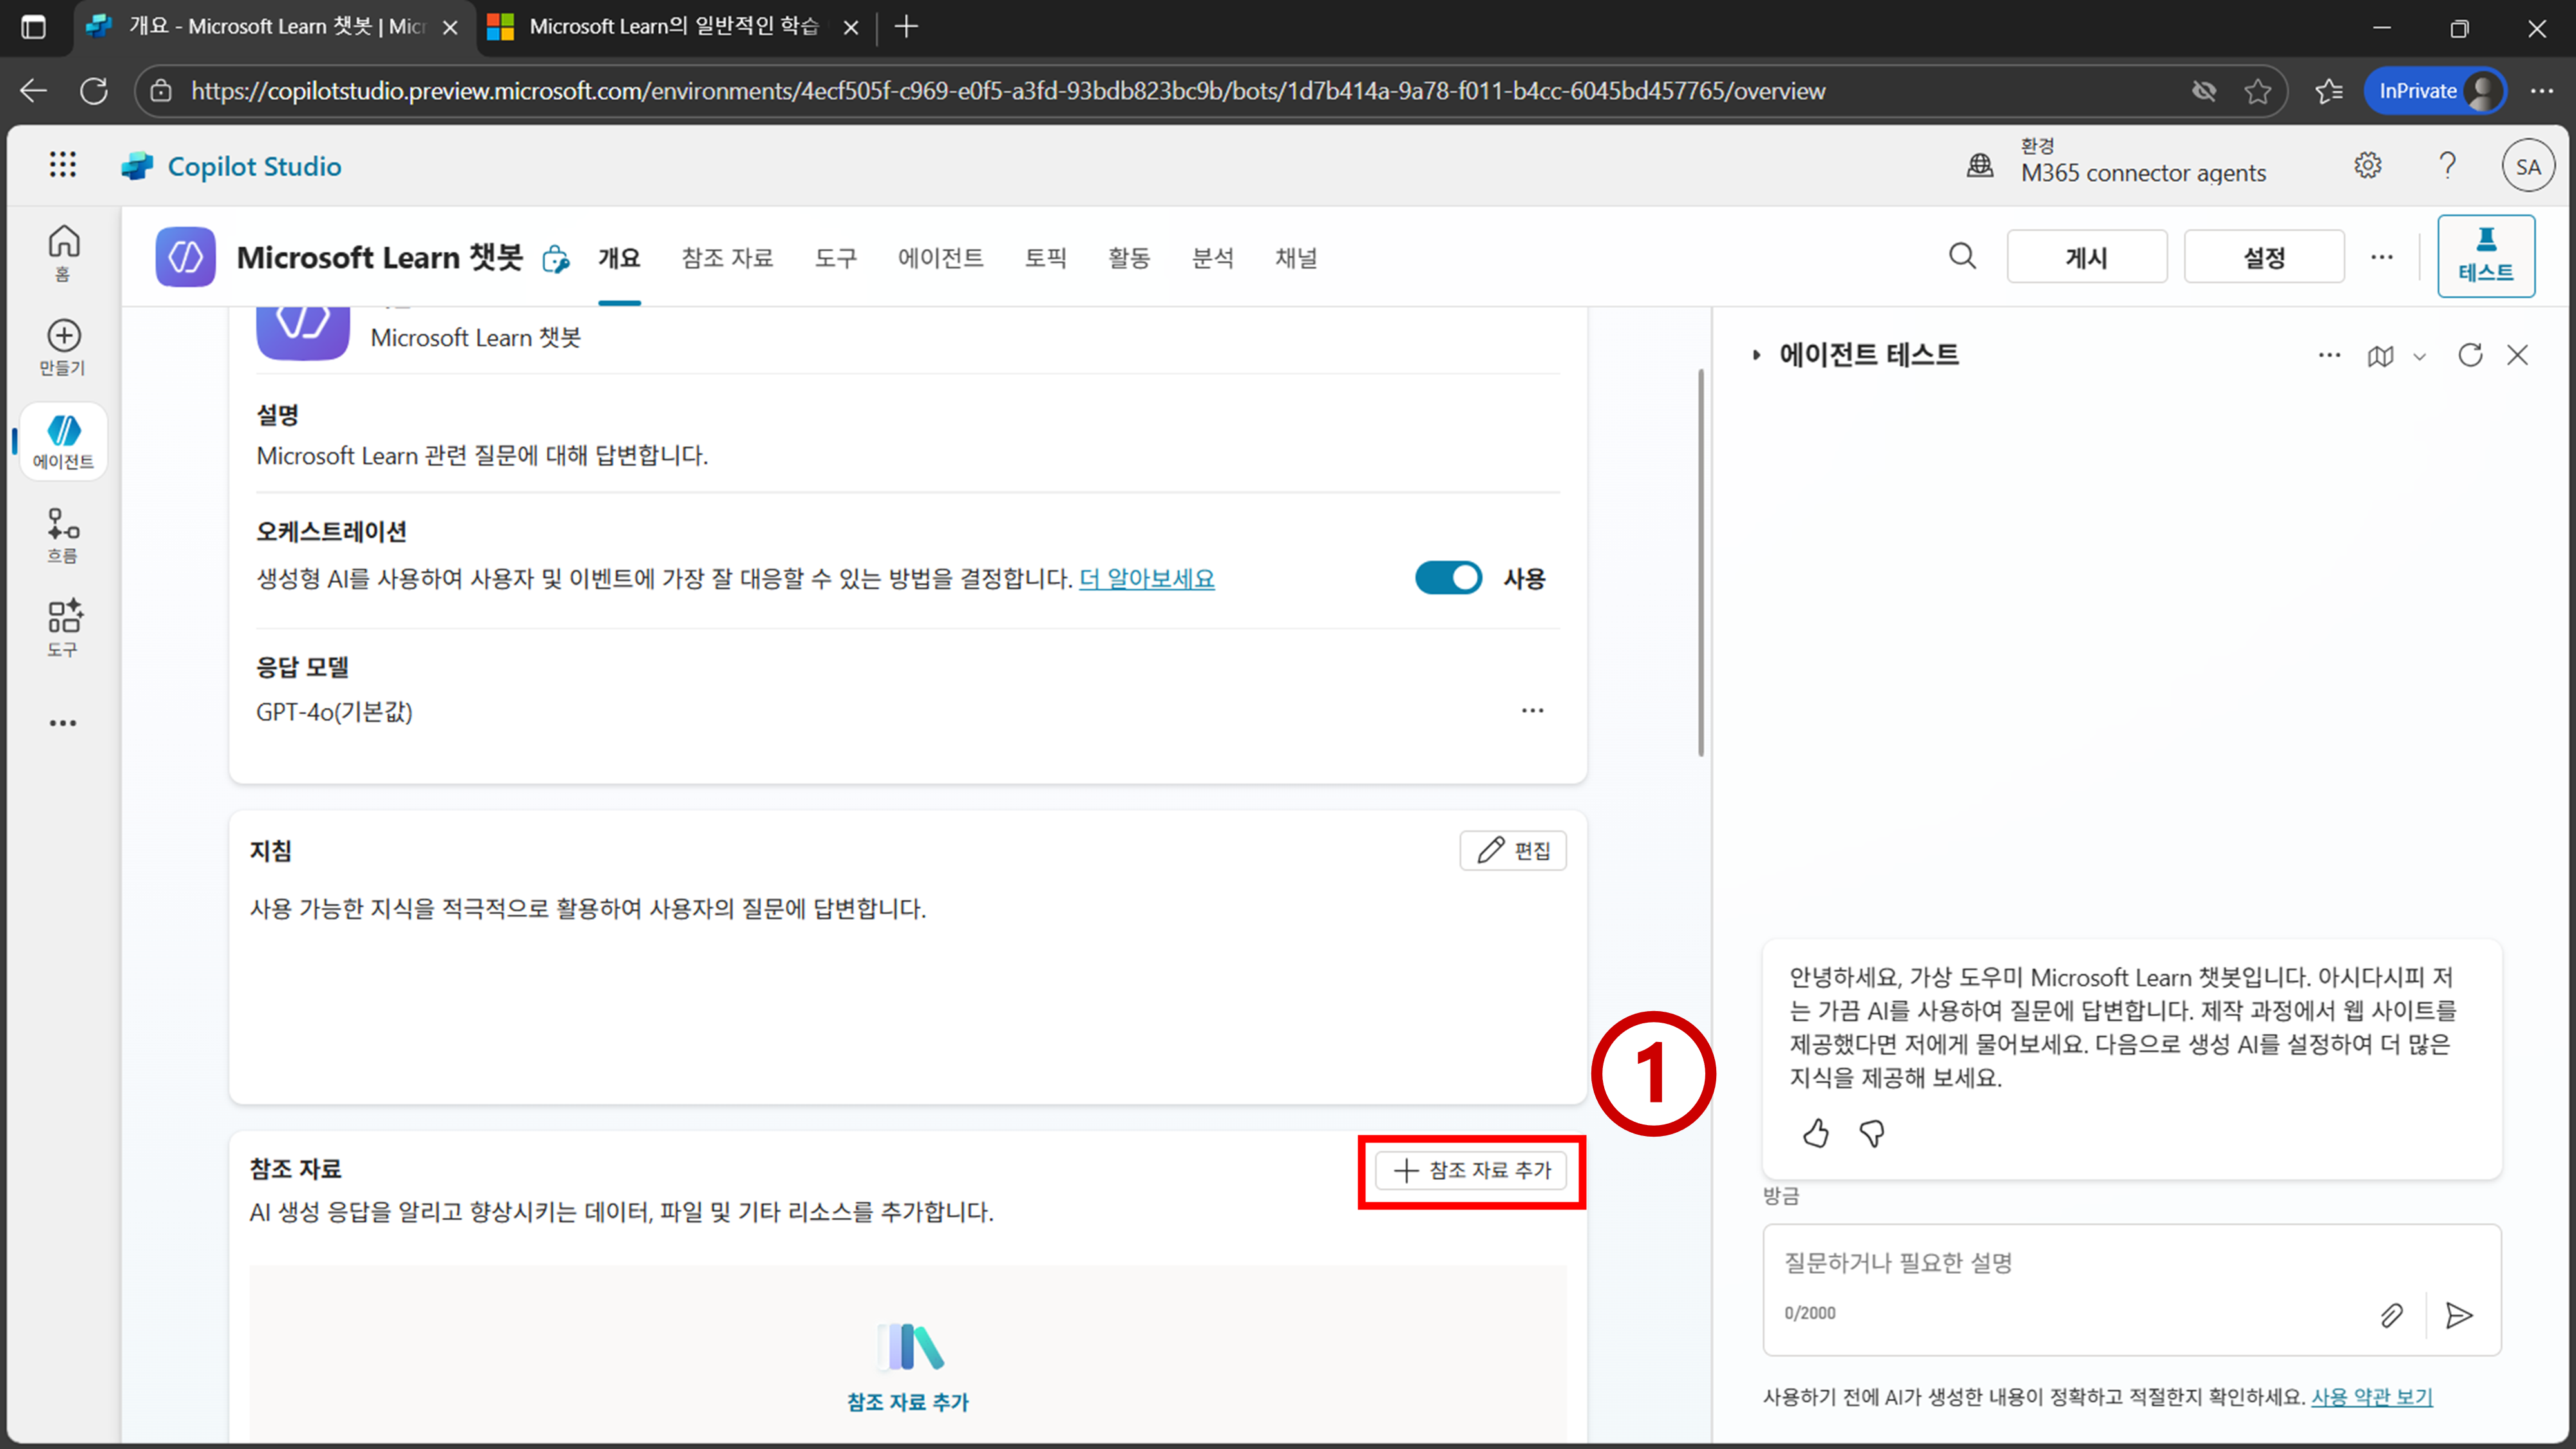Click the send message arrow icon
The image size is (2576, 1449).
(2459, 1315)
